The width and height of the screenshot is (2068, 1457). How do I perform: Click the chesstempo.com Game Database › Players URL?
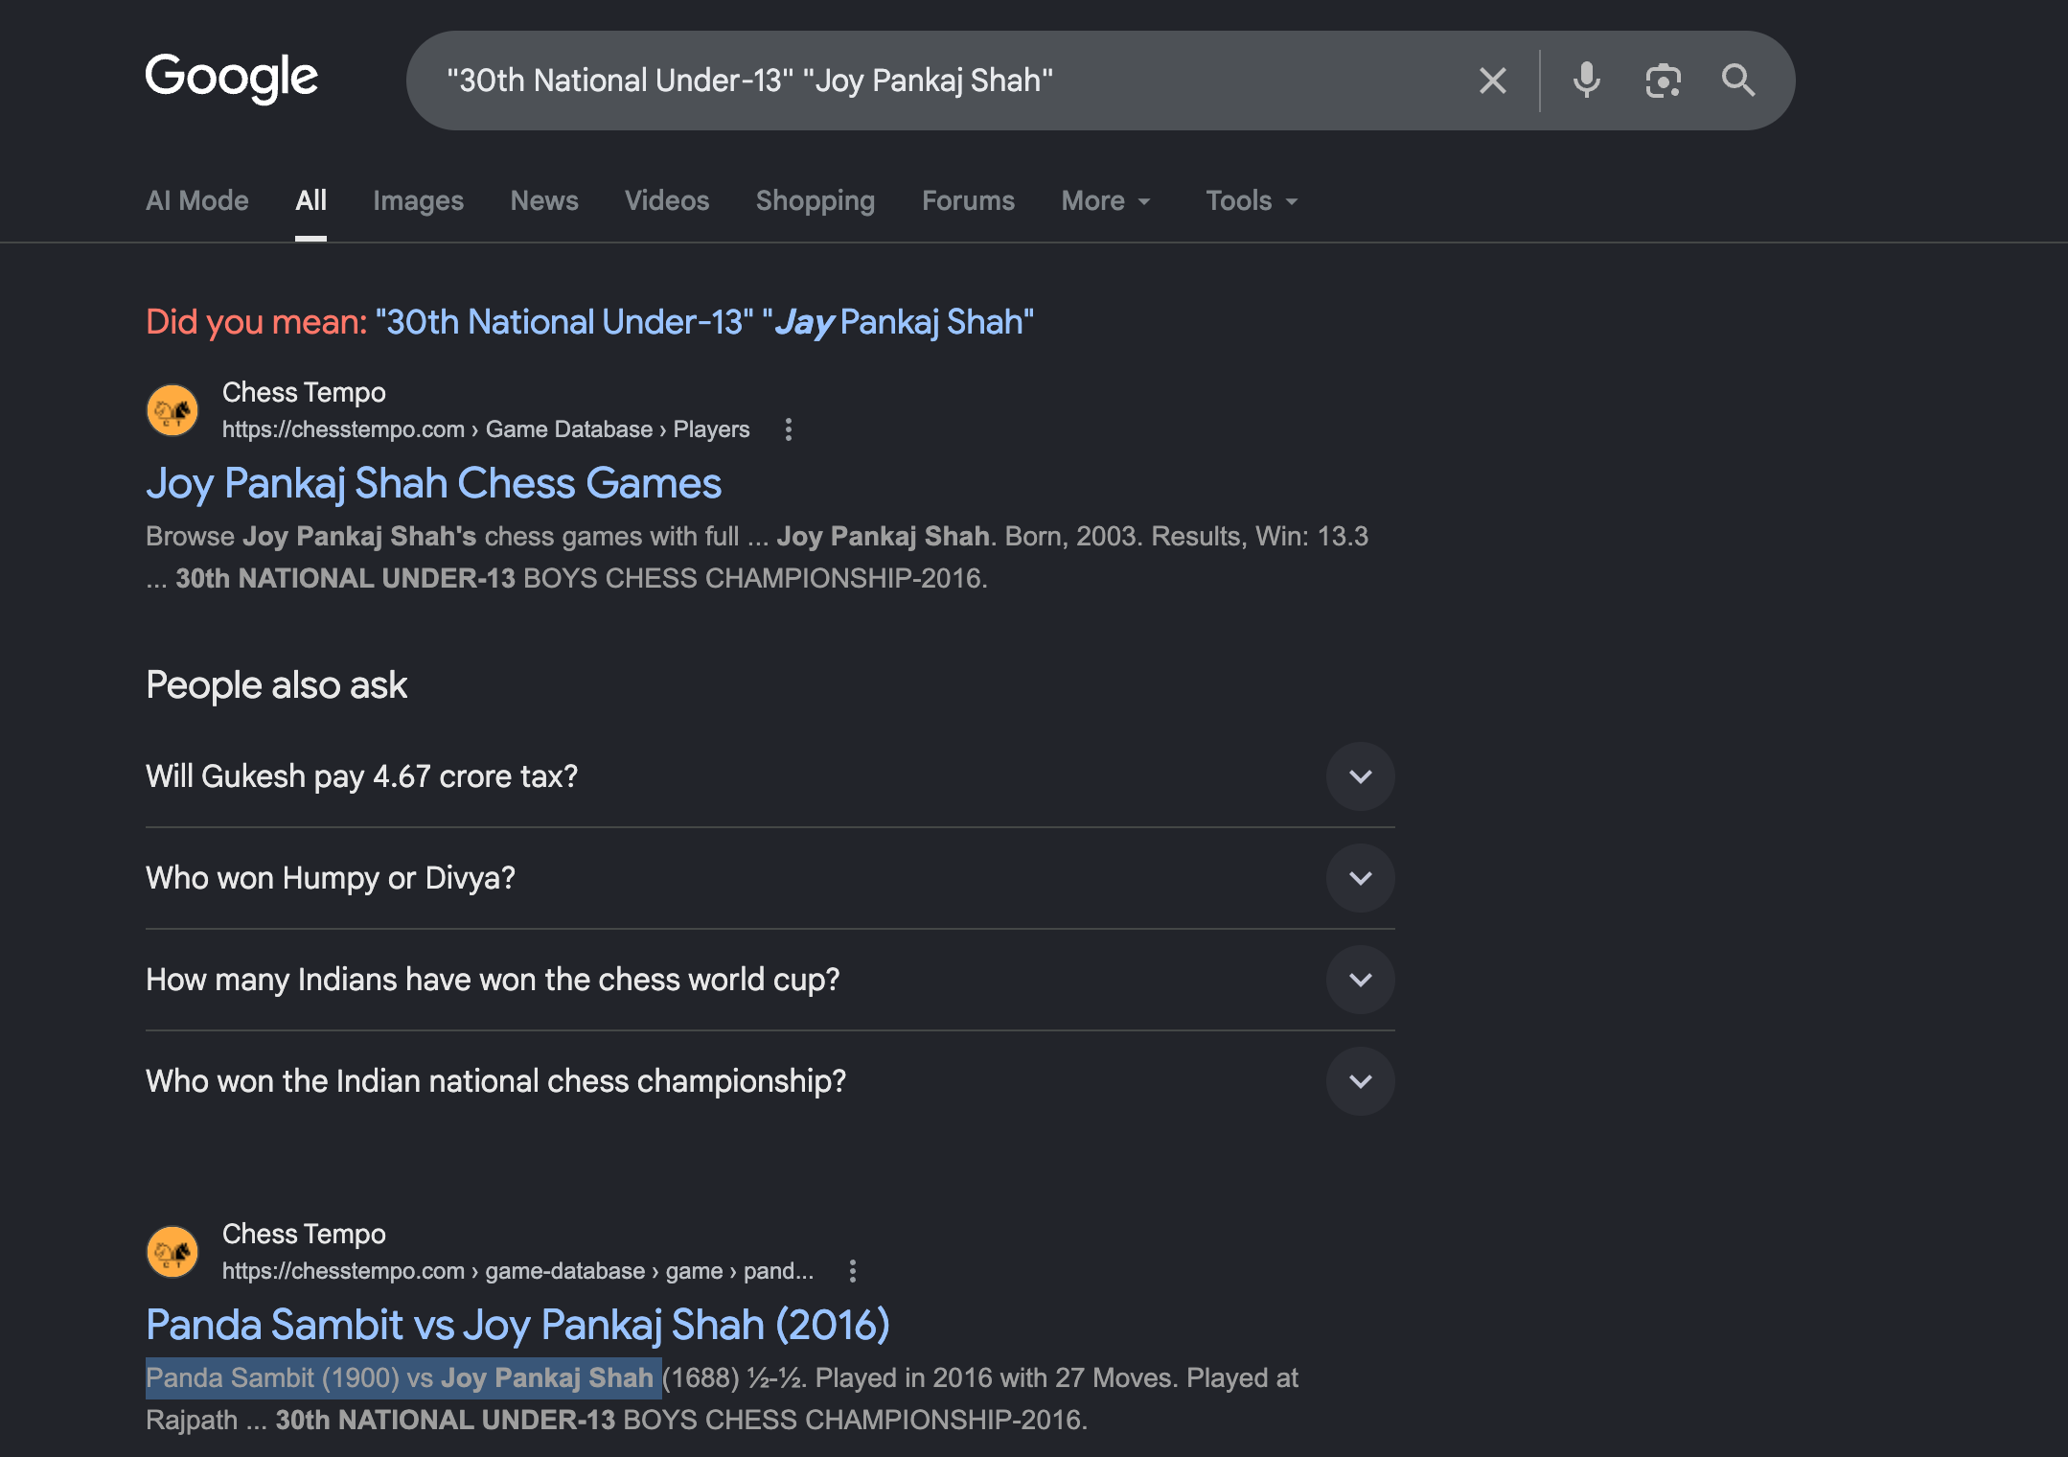tap(486, 429)
